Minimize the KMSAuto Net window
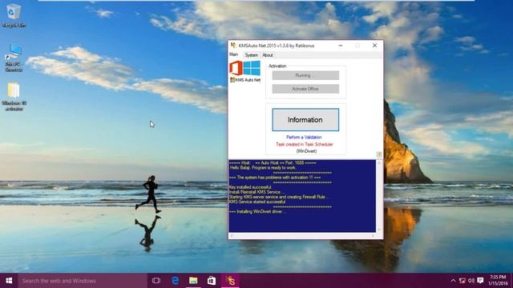The height and width of the screenshot is (288, 513). pos(341,46)
